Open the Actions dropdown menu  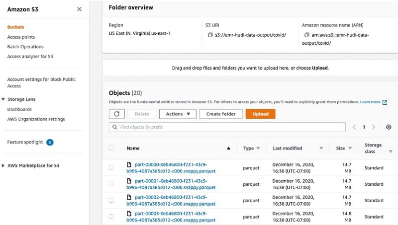pos(178,114)
